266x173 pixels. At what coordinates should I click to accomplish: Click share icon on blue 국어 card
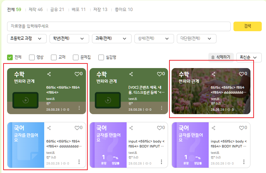49,128
